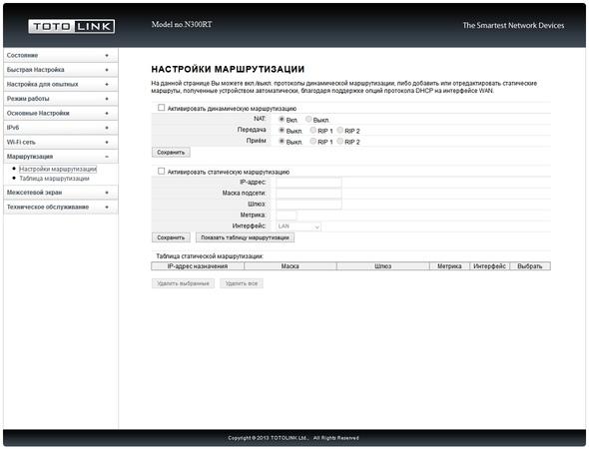Click Показать таблицу маршрутизации button
Screen dimensions: 589x449
(x=245, y=237)
